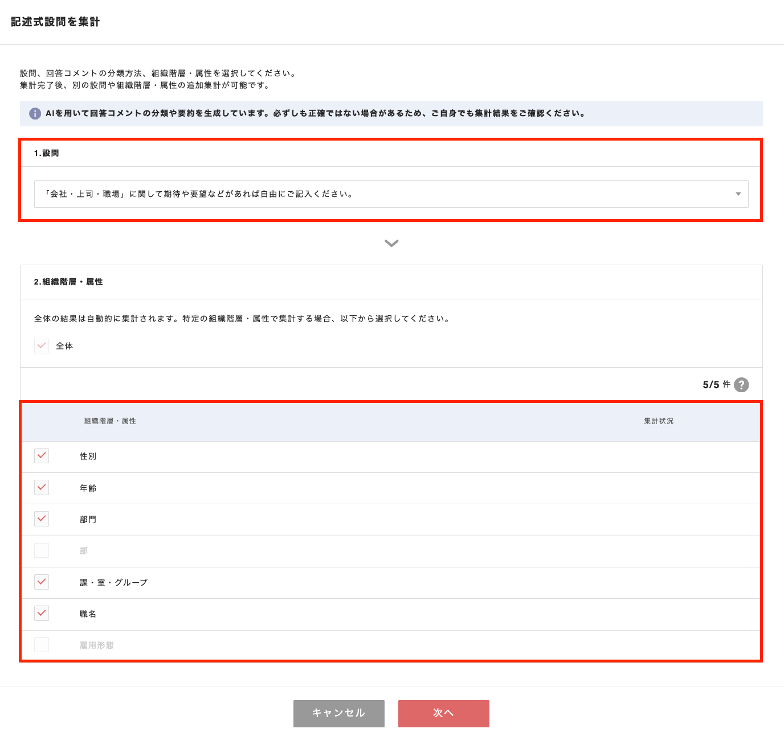The width and height of the screenshot is (784, 741).
Task: Click the disabled 雇用形態 checkbox
Action: point(42,645)
